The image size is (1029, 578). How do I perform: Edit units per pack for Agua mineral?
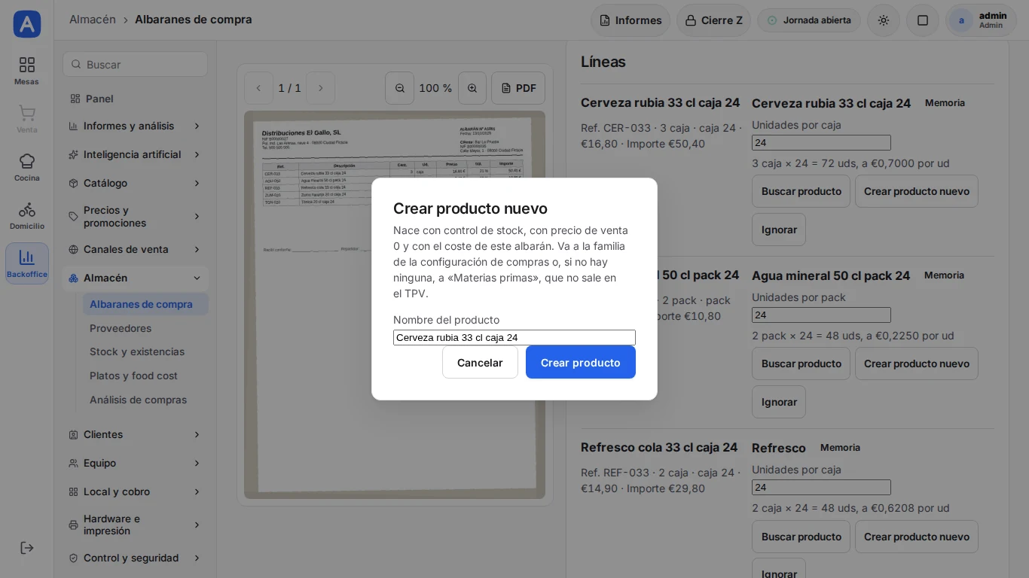pyautogui.click(x=821, y=315)
